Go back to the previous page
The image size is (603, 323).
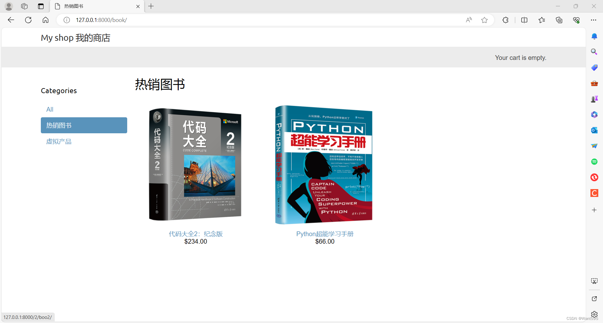11,20
